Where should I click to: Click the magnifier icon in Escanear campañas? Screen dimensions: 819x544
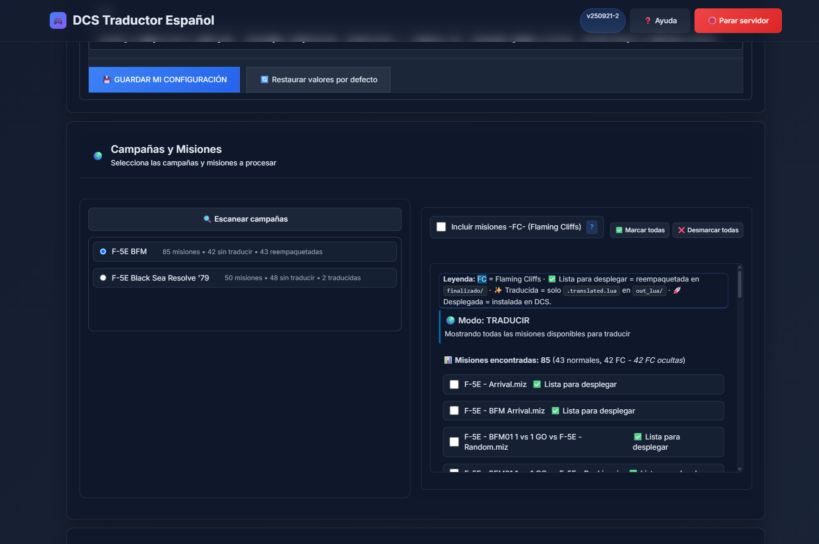click(x=207, y=219)
